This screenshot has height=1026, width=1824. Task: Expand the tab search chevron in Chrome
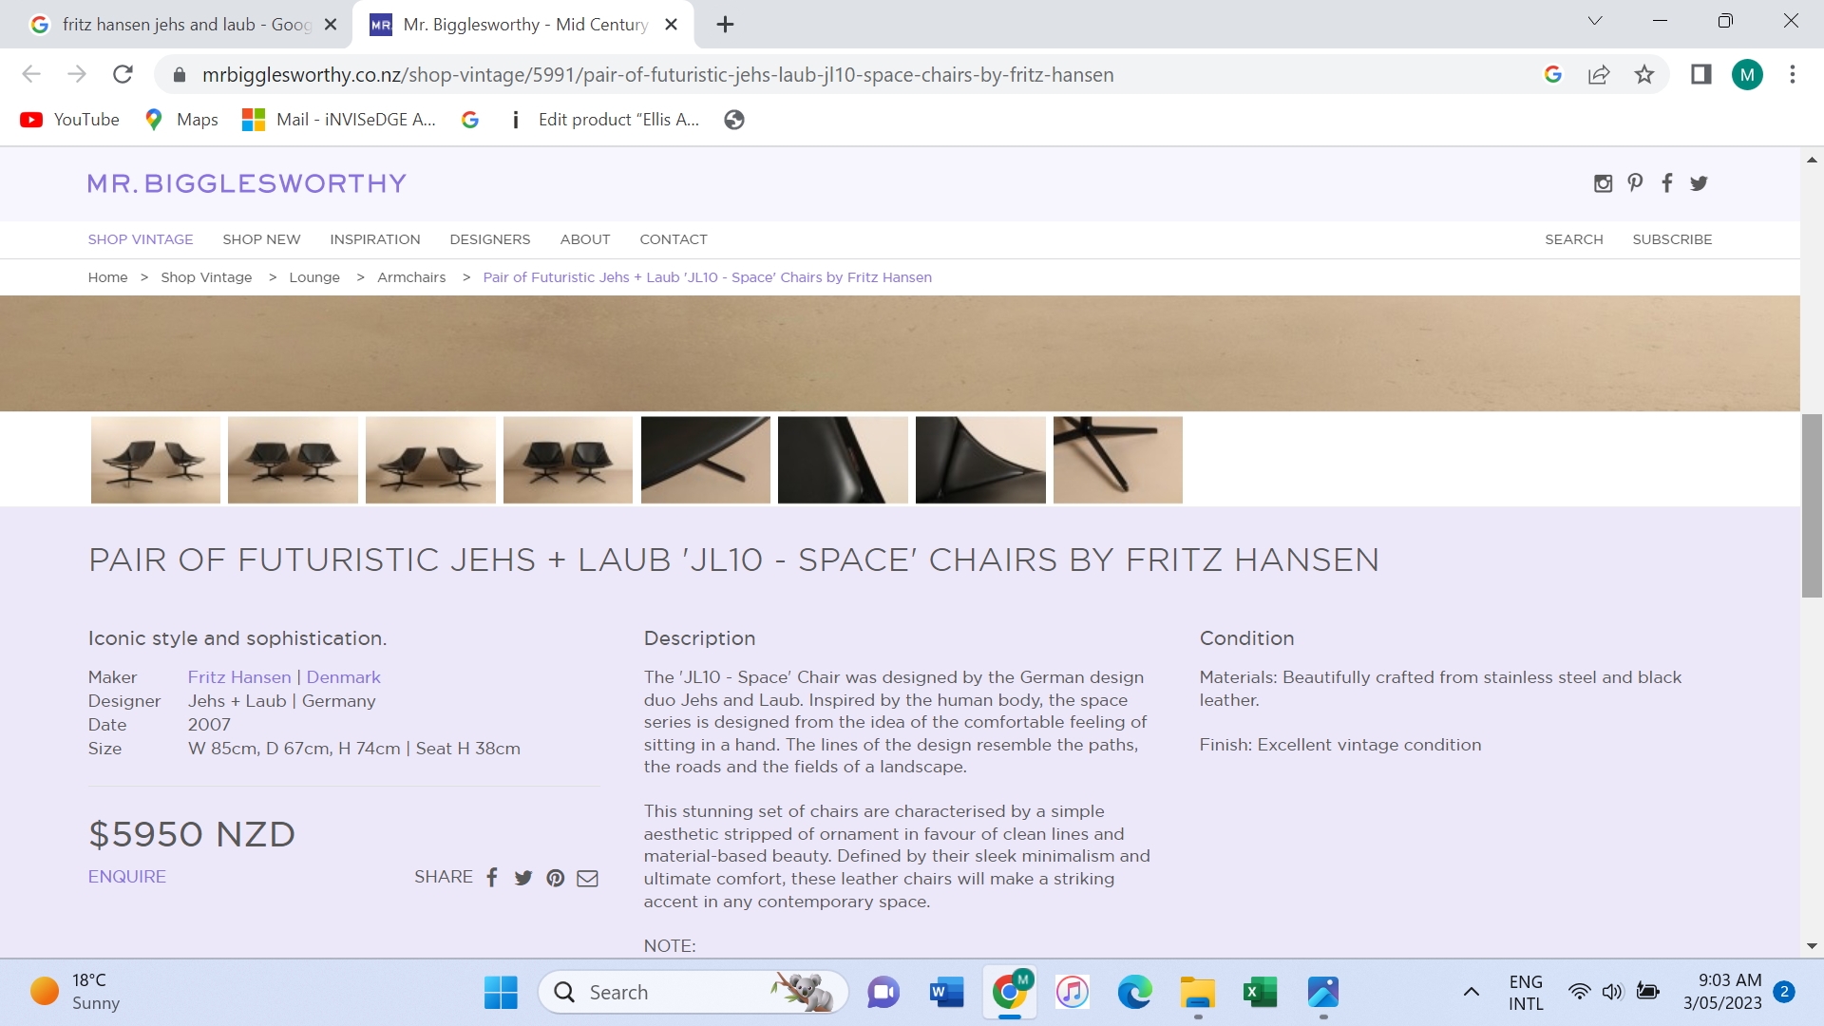1595,21
